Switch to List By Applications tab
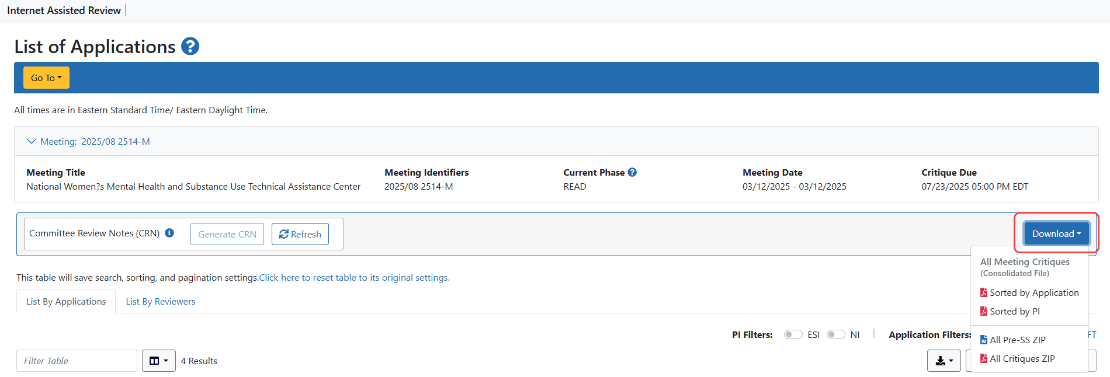This screenshot has width=1110, height=377. [66, 301]
